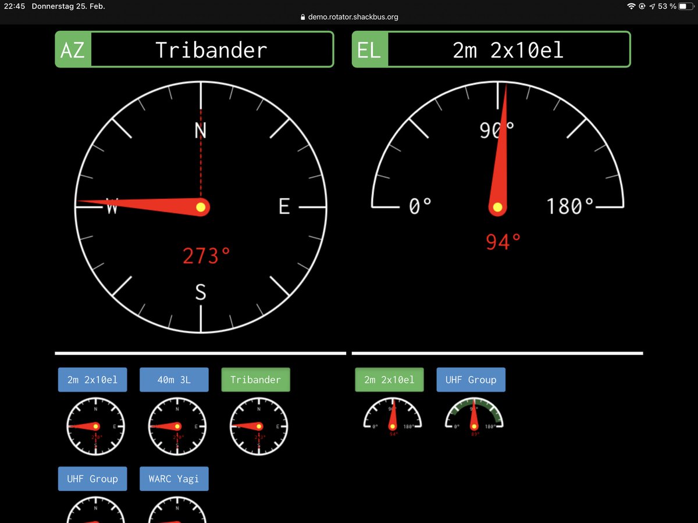This screenshot has height=523, width=698.
Task: Click the N marker on the large compass
Action: 200,131
